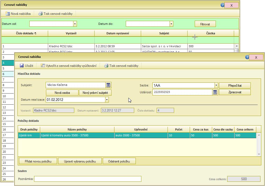Select document row number 6
Viewport: 265px width, 186px height.
click(8, 74)
